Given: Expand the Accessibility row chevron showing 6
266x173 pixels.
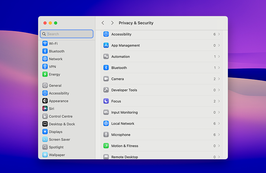Looking at the screenshot, I should pyautogui.click(x=219, y=34).
